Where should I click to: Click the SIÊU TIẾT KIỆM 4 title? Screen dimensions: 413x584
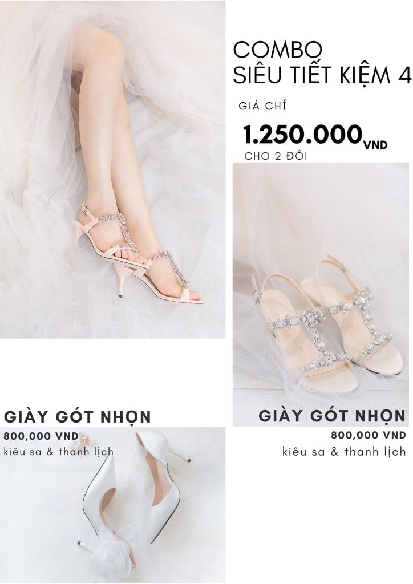pyautogui.click(x=322, y=75)
